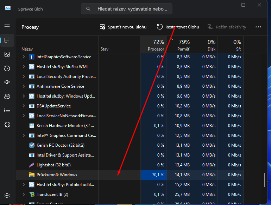This screenshot has height=205, width=271.
Task: Open the Details list page in sidebar
Action: [x=7, y=111]
